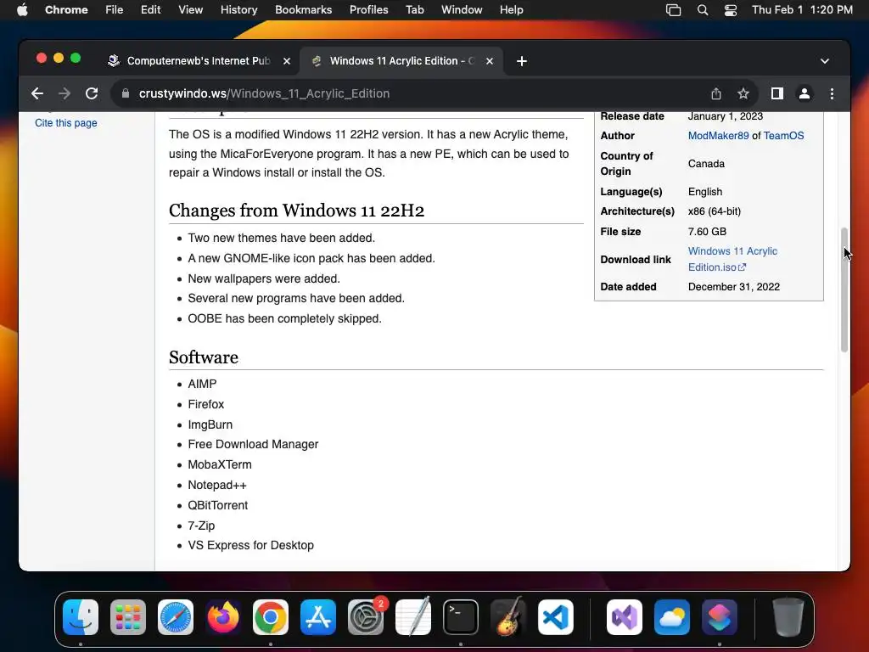
Task: Click the QBitTorrent list item
Action: tap(217, 506)
